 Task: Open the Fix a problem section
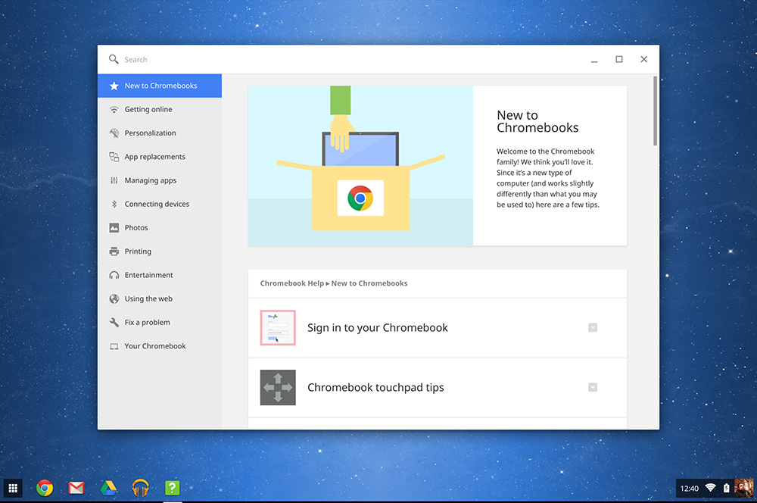160,322
